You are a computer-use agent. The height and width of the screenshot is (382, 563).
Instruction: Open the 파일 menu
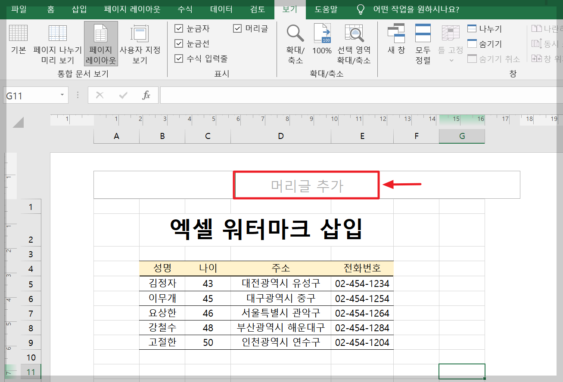pyautogui.click(x=18, y=9)
